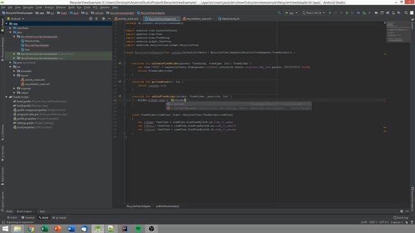Expand the drawable folder node
The image size is (415, 233).
click(14, 71)
